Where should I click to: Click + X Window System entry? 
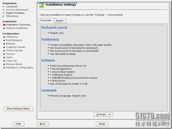point(61,75)
